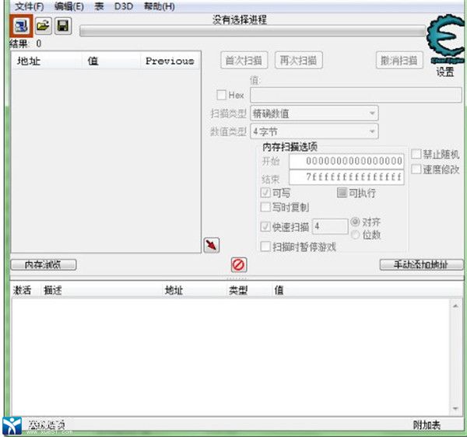467x437 pixels.
Task: Open the 编辑(E) menu
Action: 68,6
